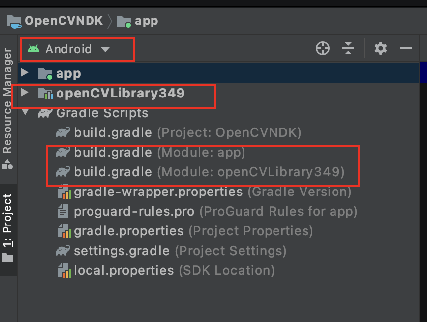Image resolution: width=427 pixels, height=322 pixels.
Task: Click the locate-in-tree target icon
Action: tap(323, 49)
